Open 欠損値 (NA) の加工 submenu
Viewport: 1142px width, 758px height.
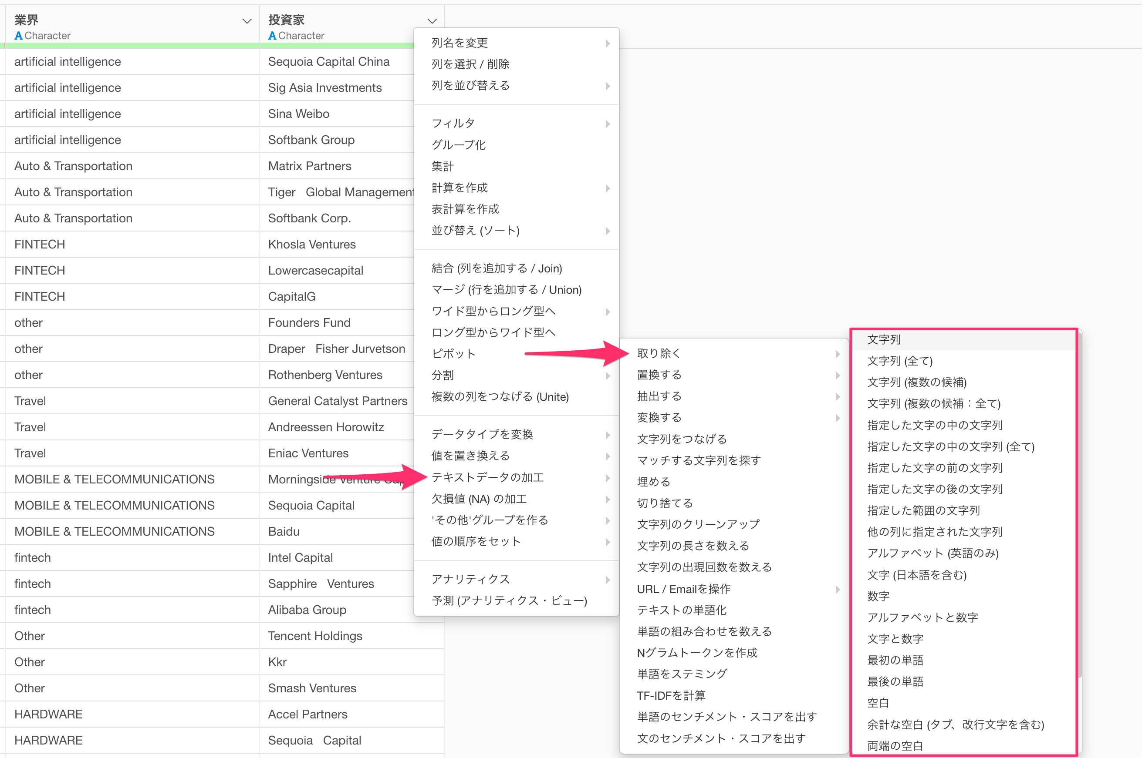click(516, 499)
